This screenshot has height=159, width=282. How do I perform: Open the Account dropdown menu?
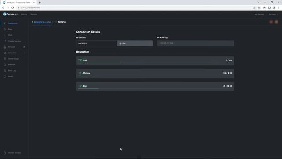point(273,14)
